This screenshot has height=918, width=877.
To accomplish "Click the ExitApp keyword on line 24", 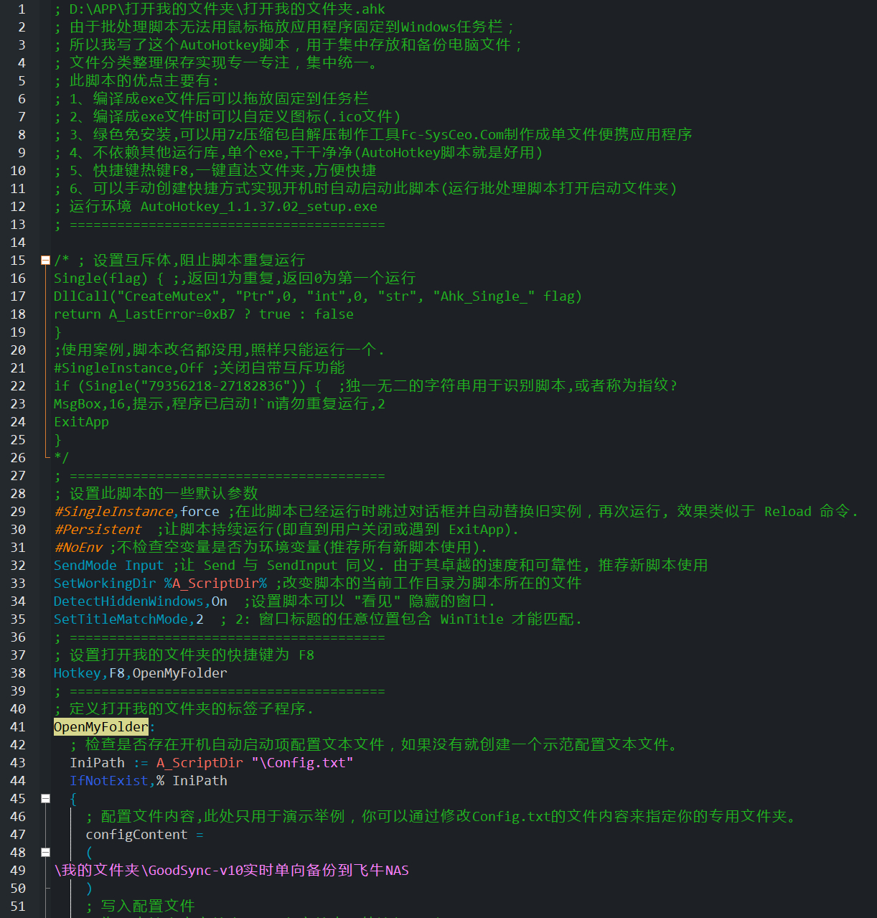I will (81, 421).
